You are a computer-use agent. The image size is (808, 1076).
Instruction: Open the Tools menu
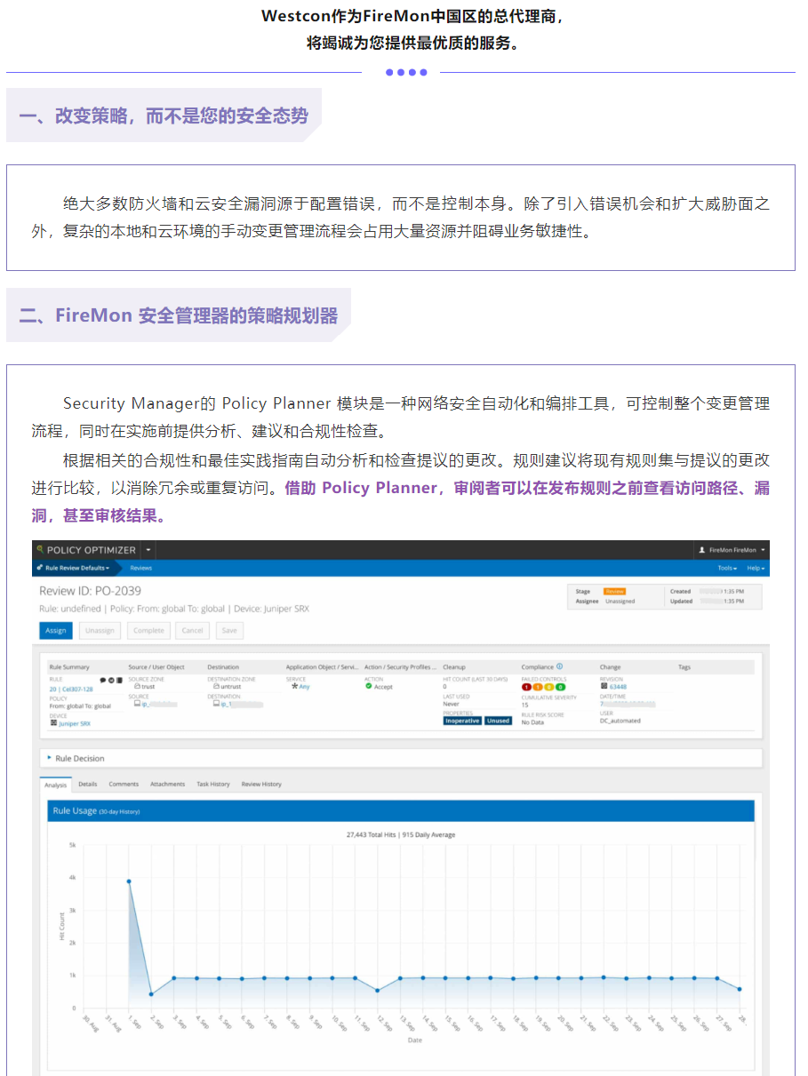(x=727, y=568)
